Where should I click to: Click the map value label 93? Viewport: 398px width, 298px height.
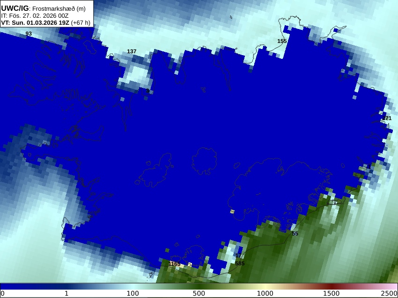pos(29,34)
